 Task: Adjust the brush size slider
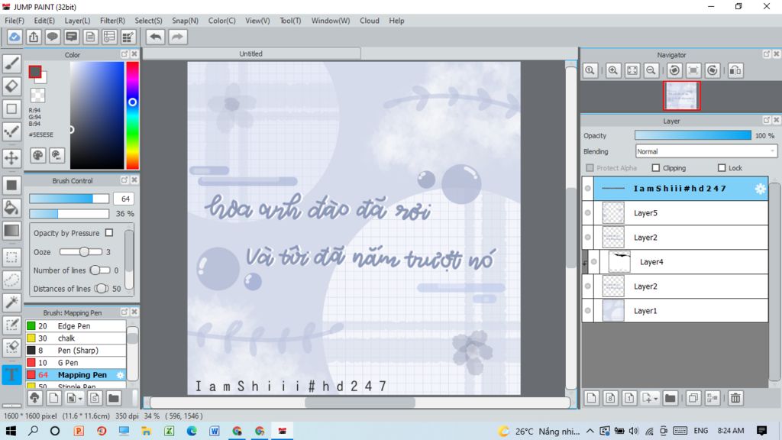(x=69, y=199)
